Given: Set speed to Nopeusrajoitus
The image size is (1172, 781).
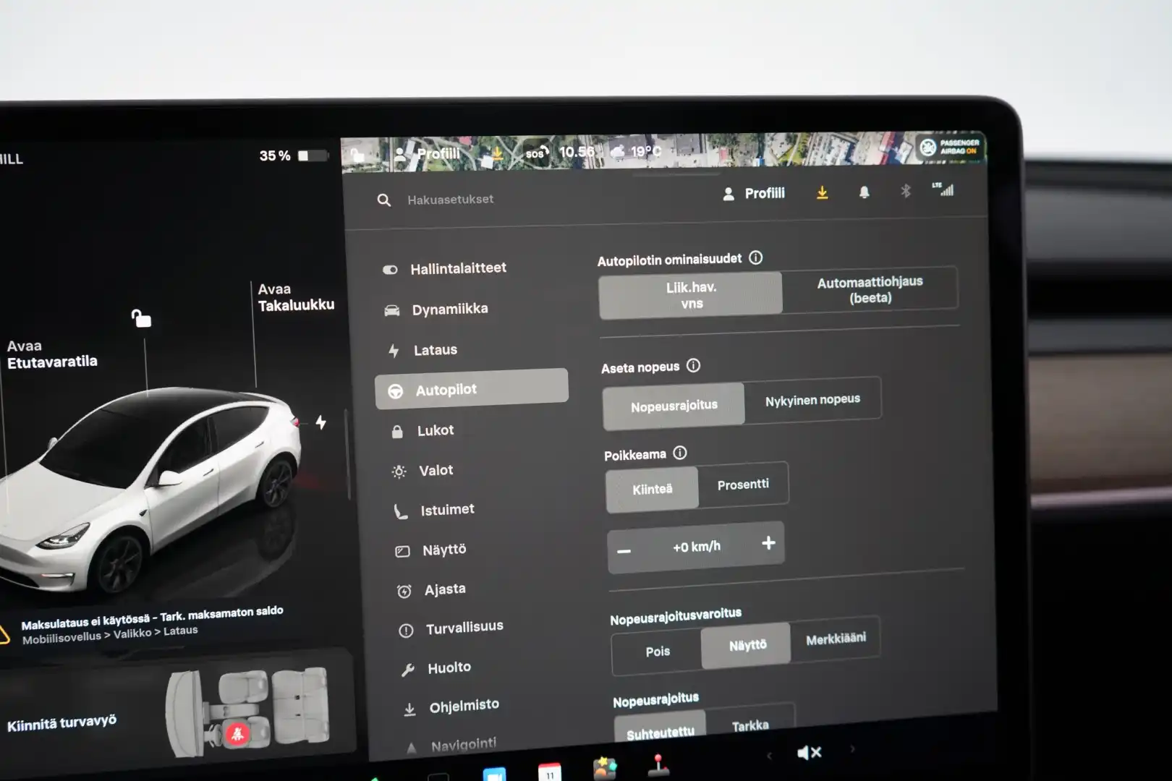Looking at the screenshot, I should [674, 406].
